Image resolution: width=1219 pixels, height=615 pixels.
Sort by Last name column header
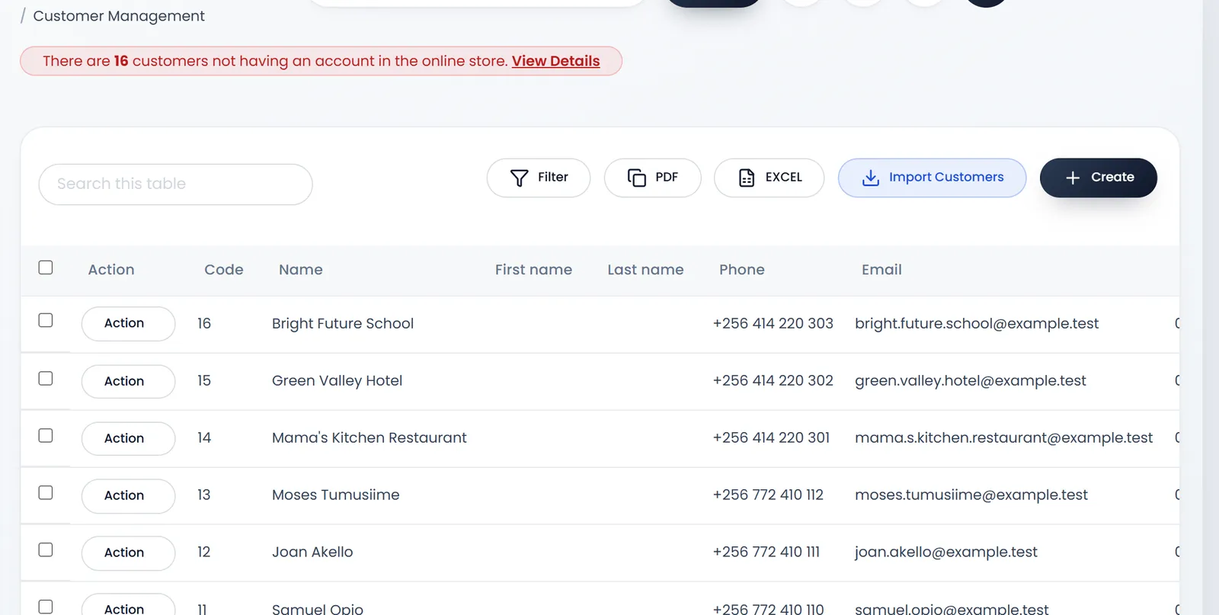[x=645, y=270]
